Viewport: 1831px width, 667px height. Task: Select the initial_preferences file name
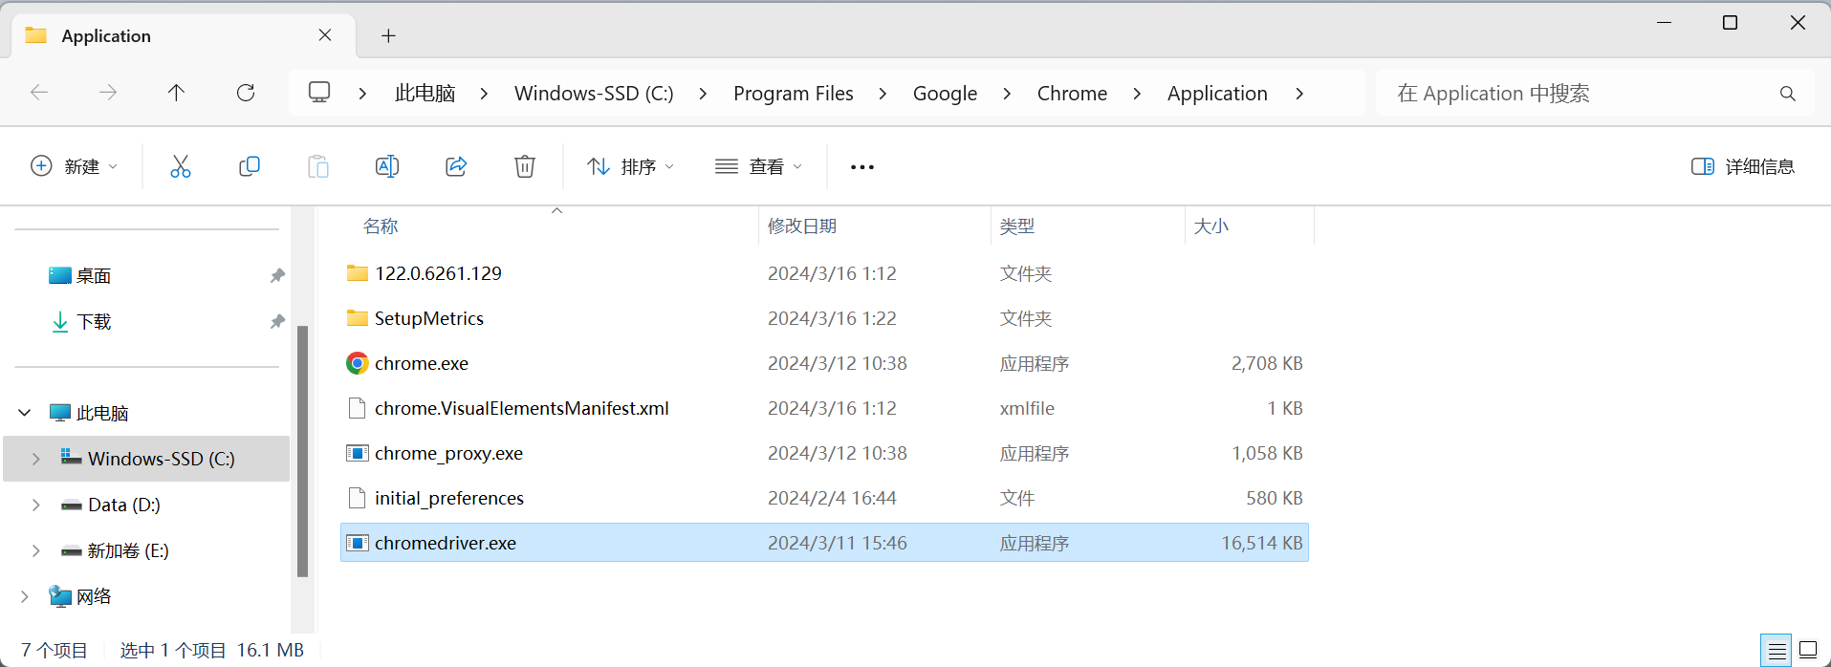click(x=449, y=498)
